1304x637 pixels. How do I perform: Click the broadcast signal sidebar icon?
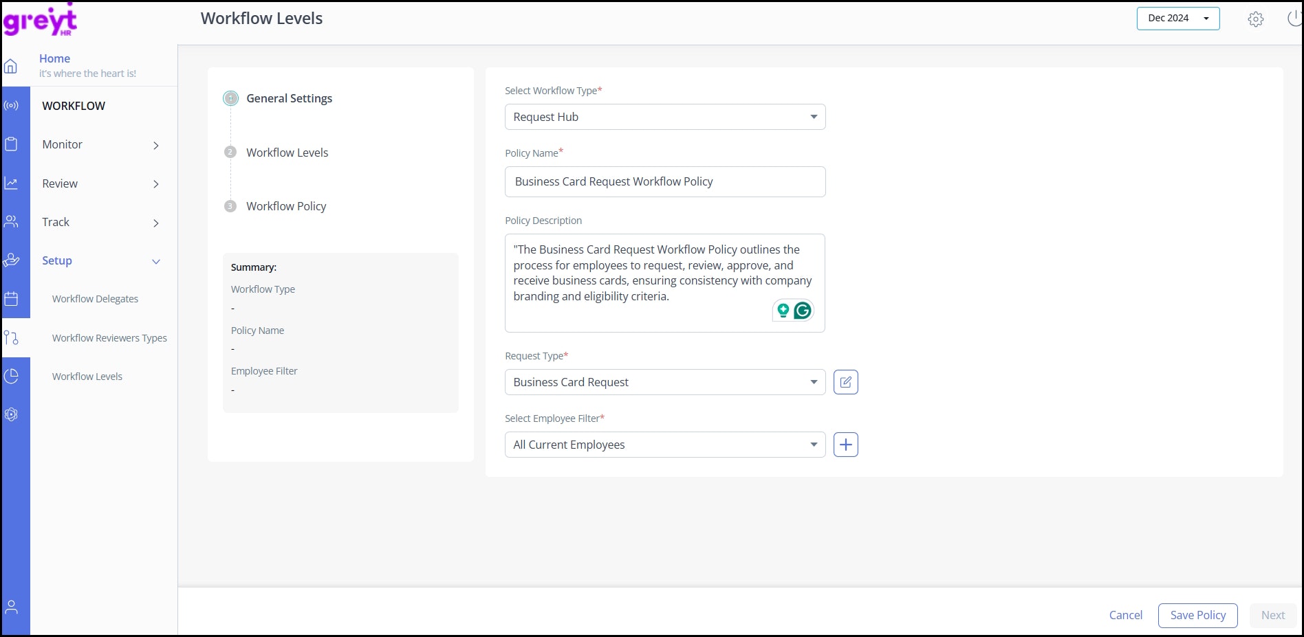(11, 105)
